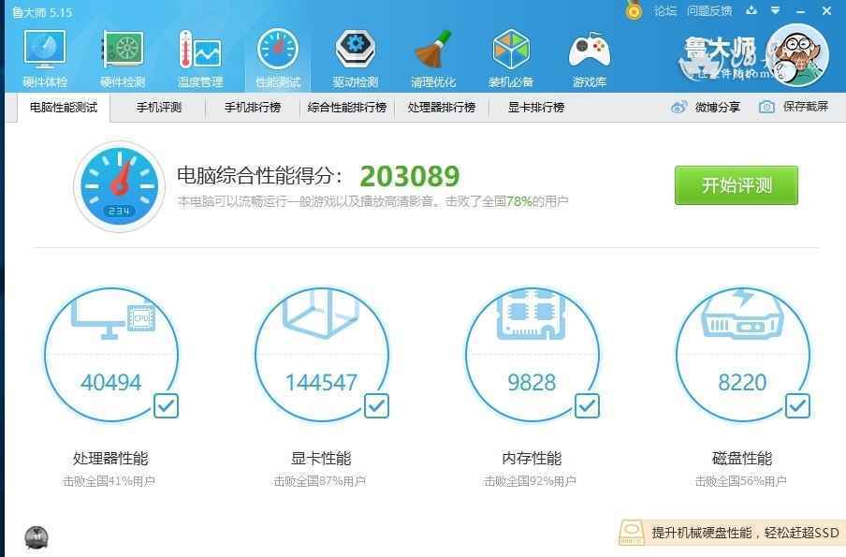The image size is (846, 557).
Task: Click the overall score 203089
Action: 410,176
